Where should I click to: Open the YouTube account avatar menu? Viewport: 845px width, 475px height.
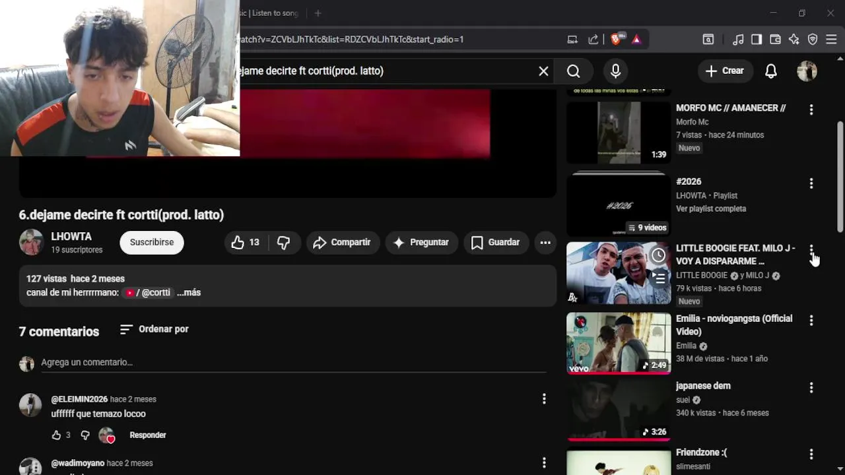[807, 71]
